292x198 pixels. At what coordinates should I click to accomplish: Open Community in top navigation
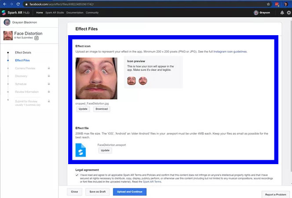[x=92, y=12]
